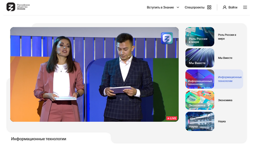
Task: Select the Наука thumbnail
Action: click(200, 121)
